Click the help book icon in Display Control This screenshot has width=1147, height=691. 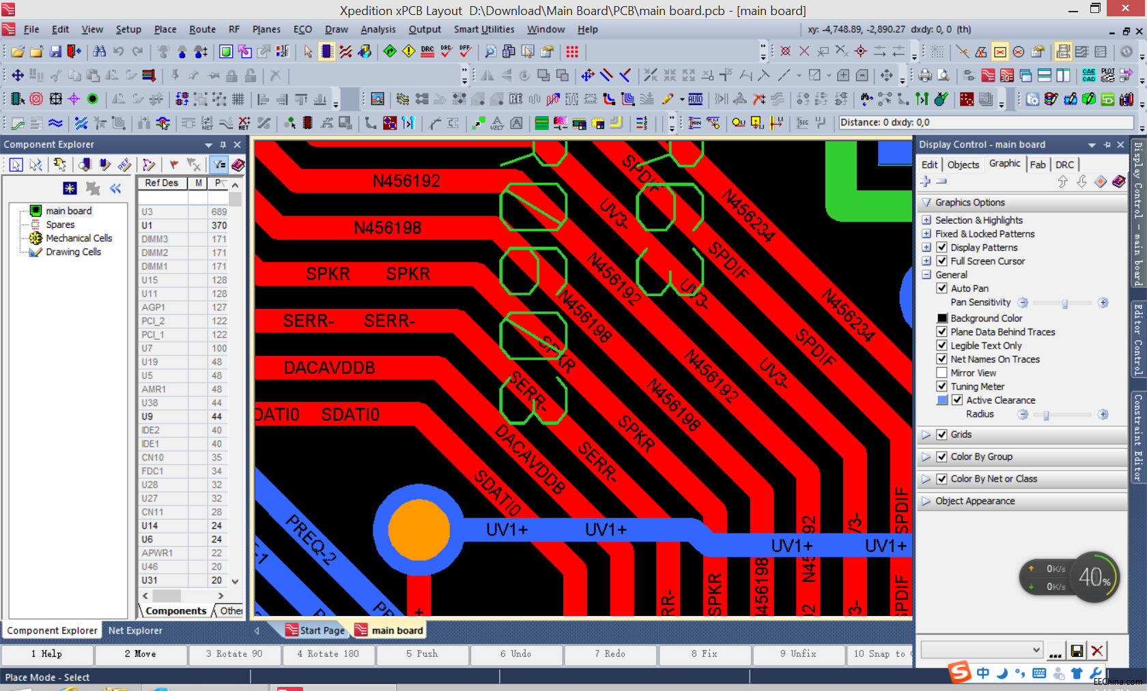1118,181
